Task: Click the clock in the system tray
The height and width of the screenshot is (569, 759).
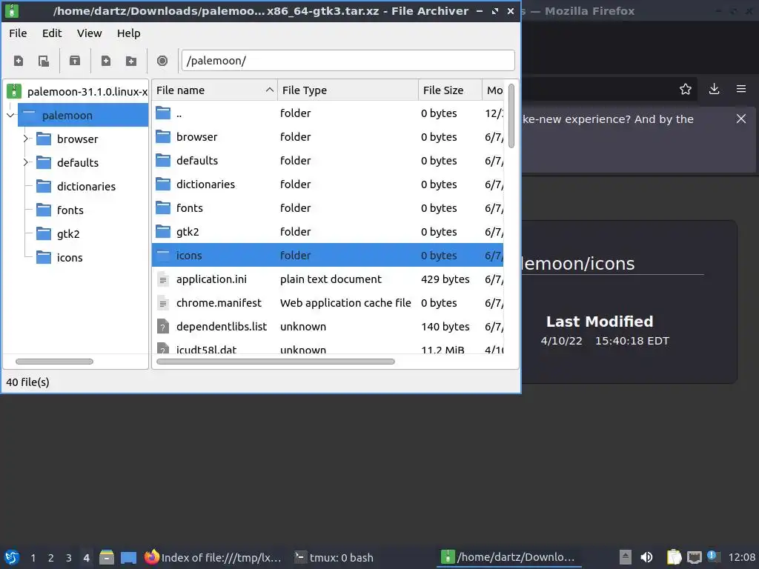Action: click(x=741, y=557)
